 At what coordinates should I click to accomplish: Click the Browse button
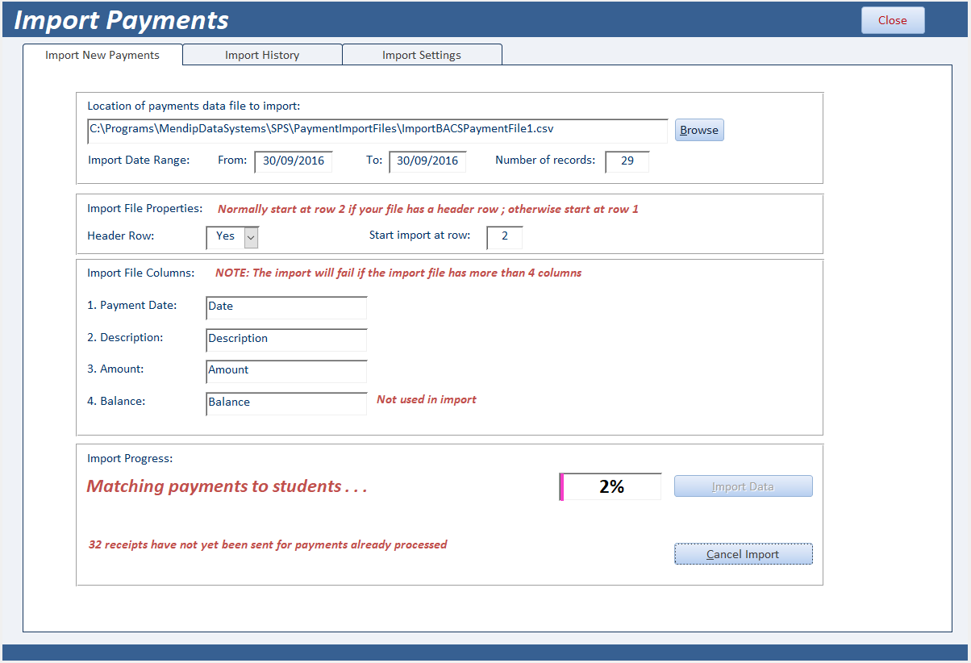tap(699, 130)
